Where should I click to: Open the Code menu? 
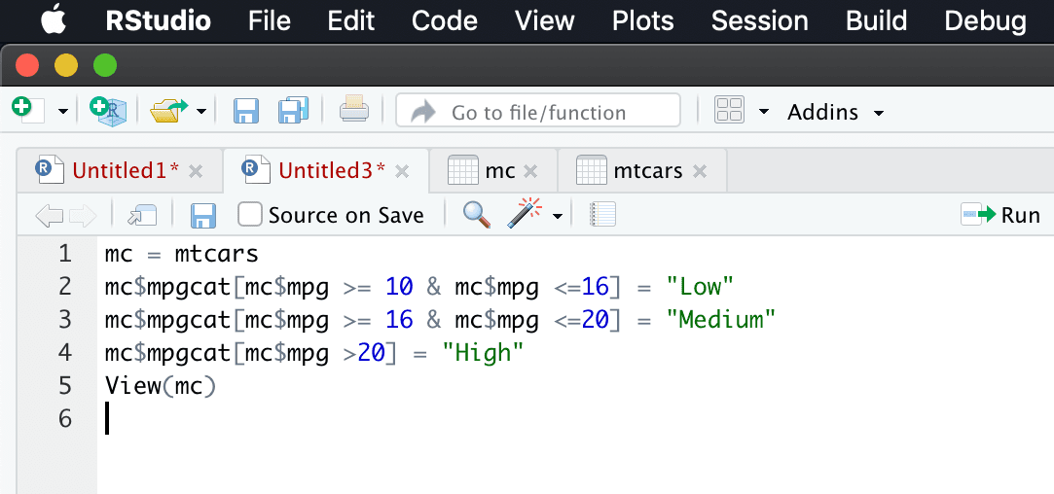(445, 20)
